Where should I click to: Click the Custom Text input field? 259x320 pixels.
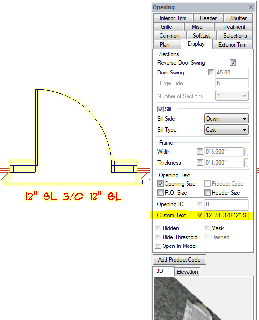coord(226,215)
